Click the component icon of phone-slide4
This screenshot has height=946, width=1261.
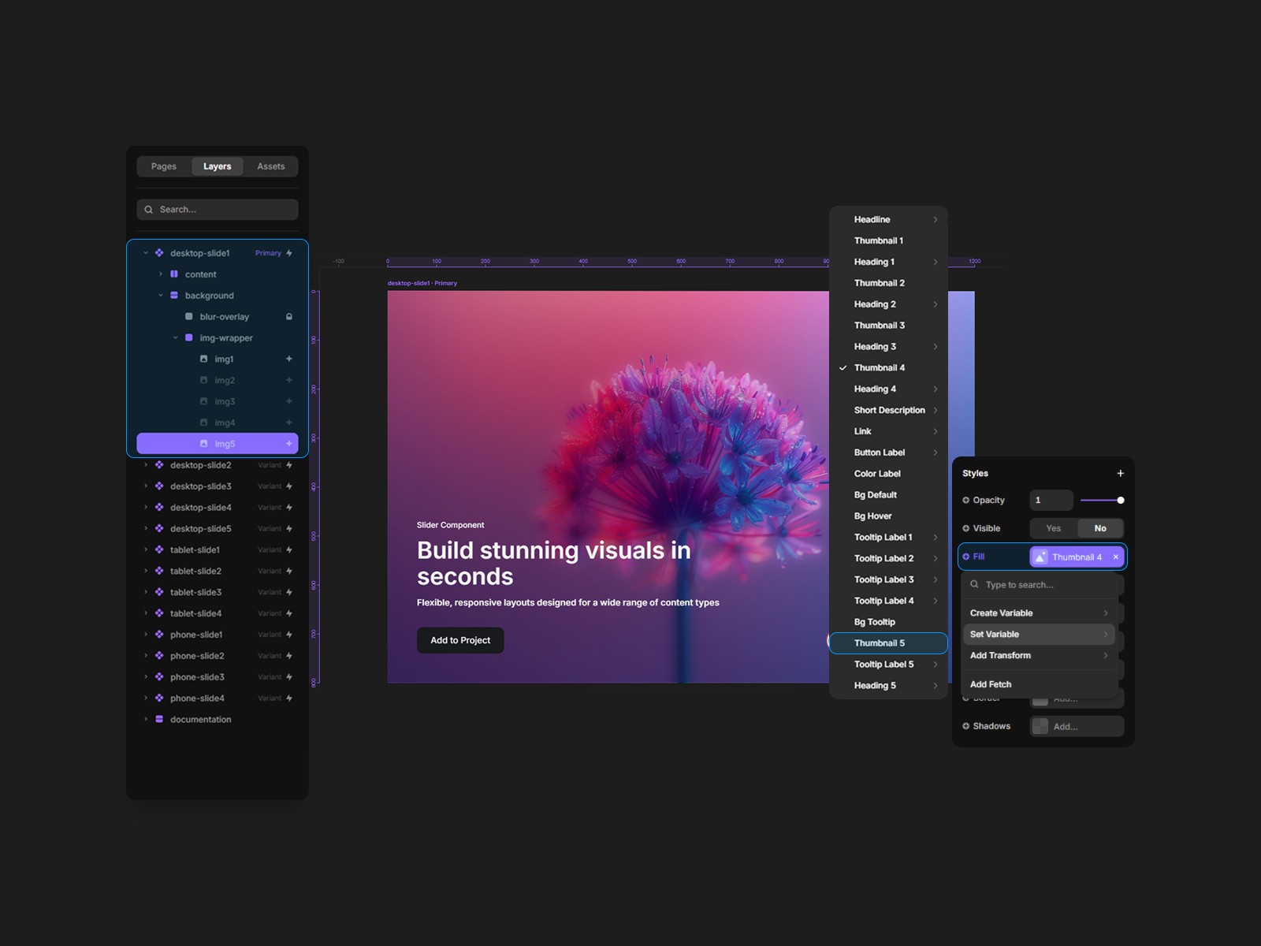(x=159, y=698)
